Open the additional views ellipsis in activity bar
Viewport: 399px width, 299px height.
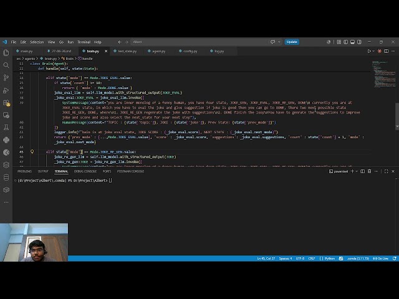[x=6, y=202]
